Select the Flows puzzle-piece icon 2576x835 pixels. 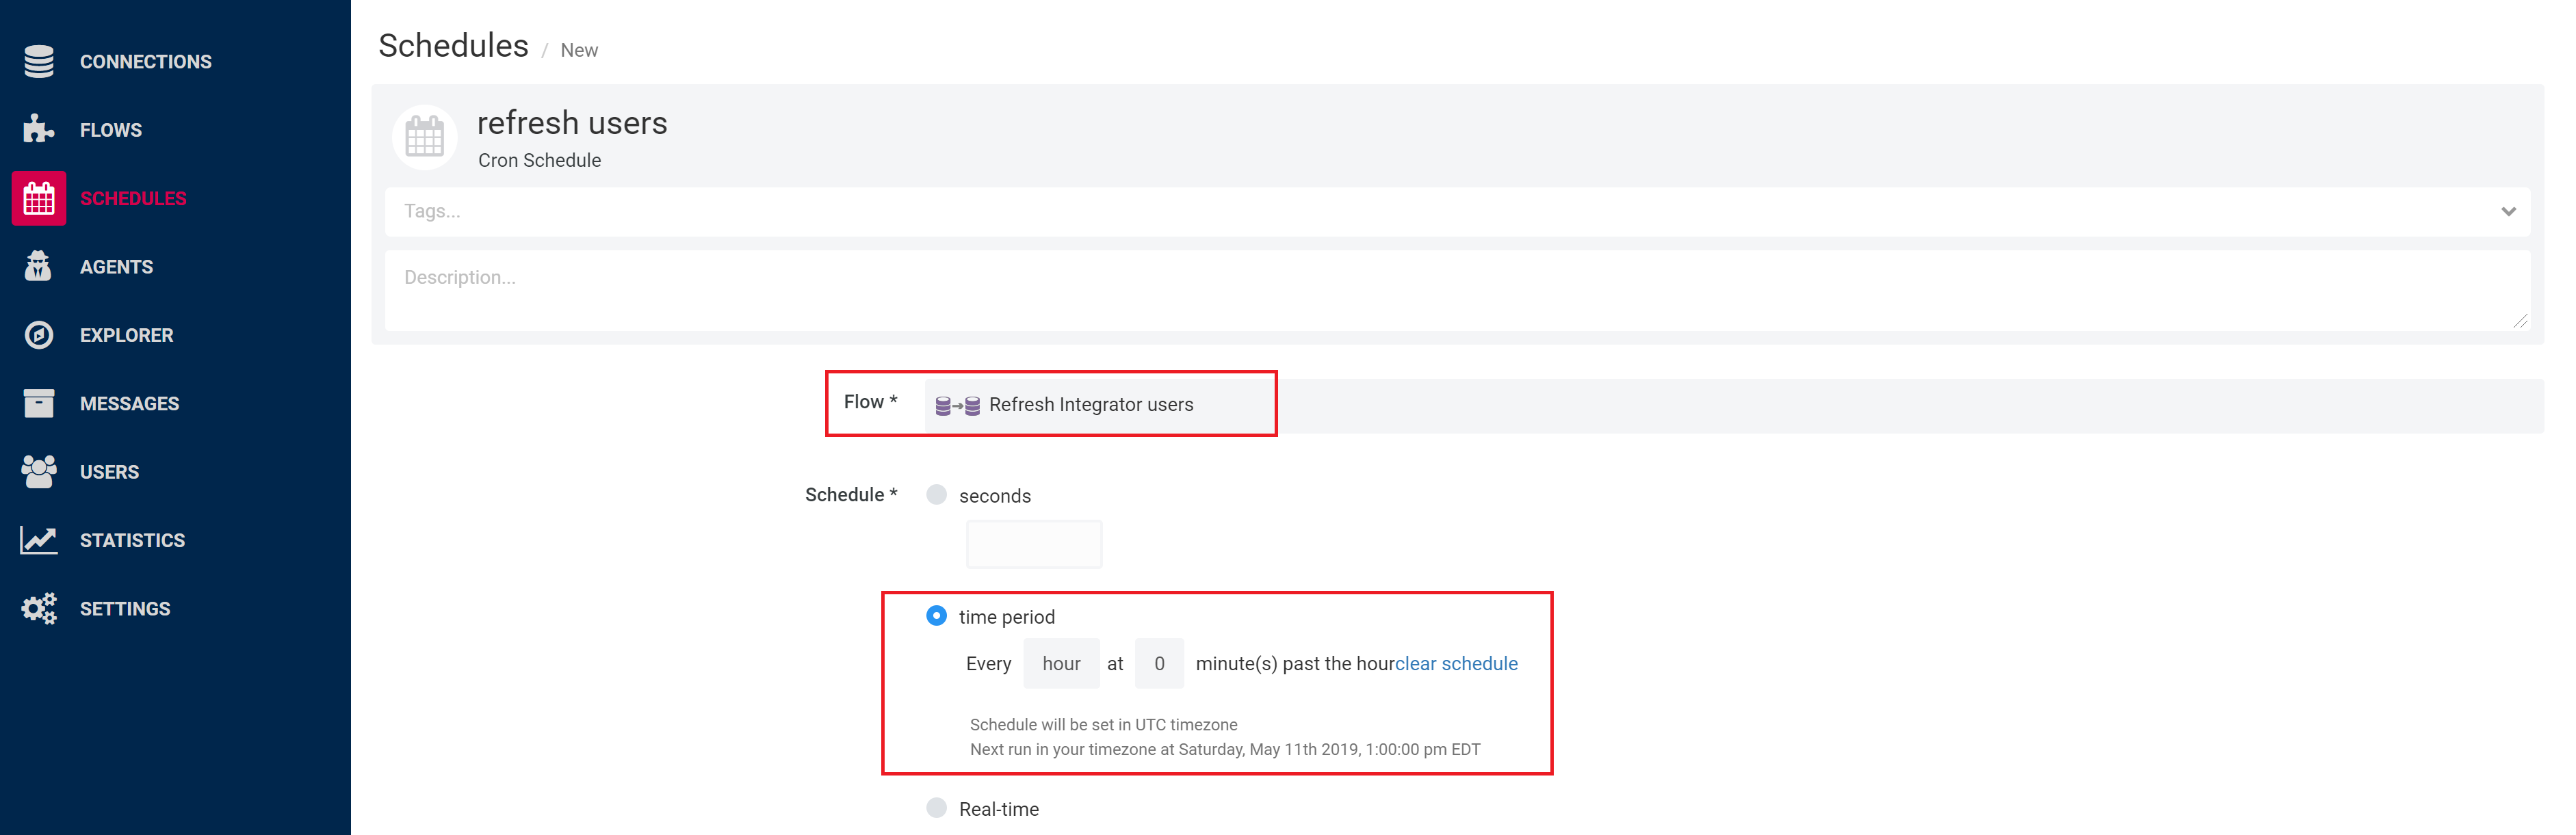coord(38,129)
